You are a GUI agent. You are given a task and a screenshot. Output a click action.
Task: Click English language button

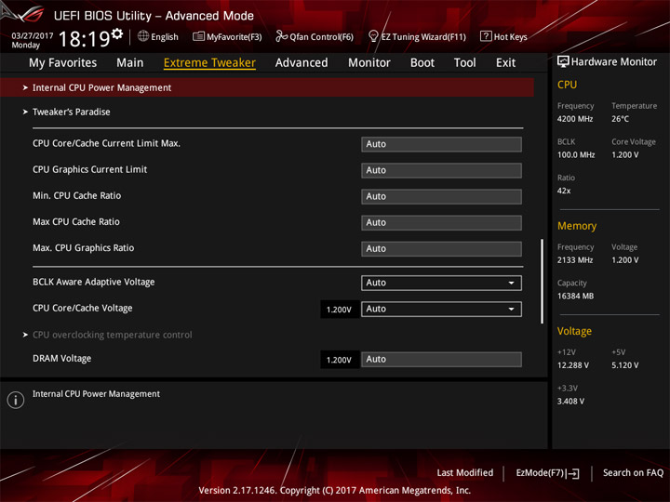[158, 36]
